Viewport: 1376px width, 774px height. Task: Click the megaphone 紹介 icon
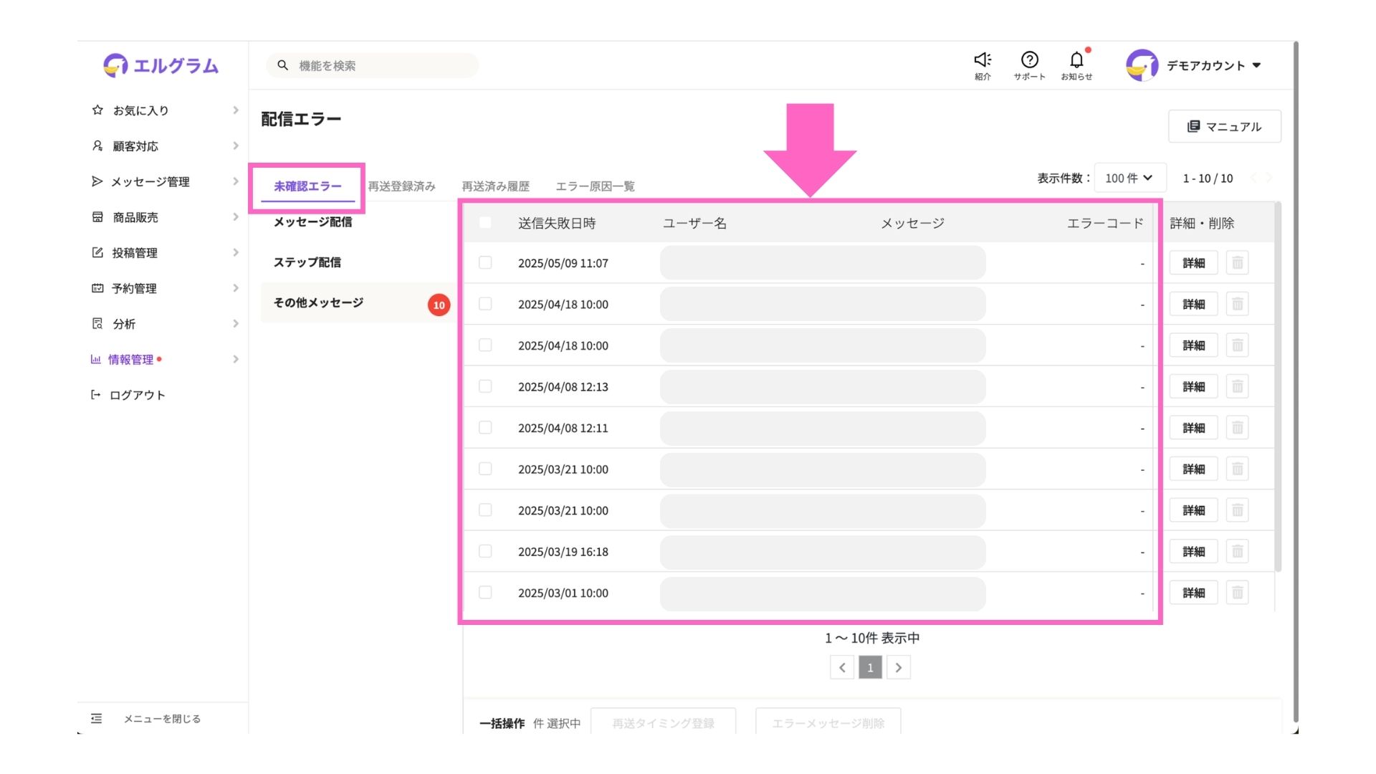[x=982, y=60]
